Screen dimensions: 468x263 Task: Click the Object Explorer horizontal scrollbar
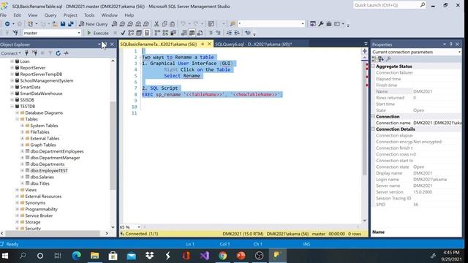click(x=52, y=233)
